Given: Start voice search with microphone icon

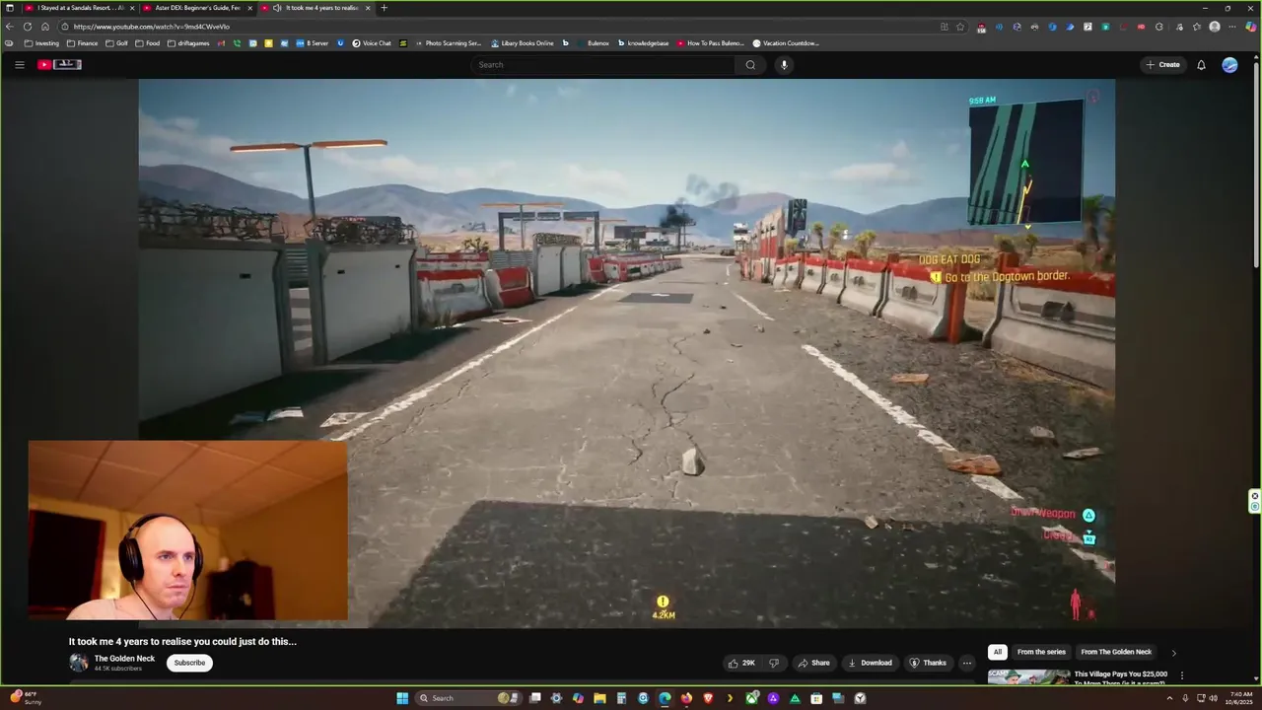Looking at the screenshot, I should pos(784,65).
